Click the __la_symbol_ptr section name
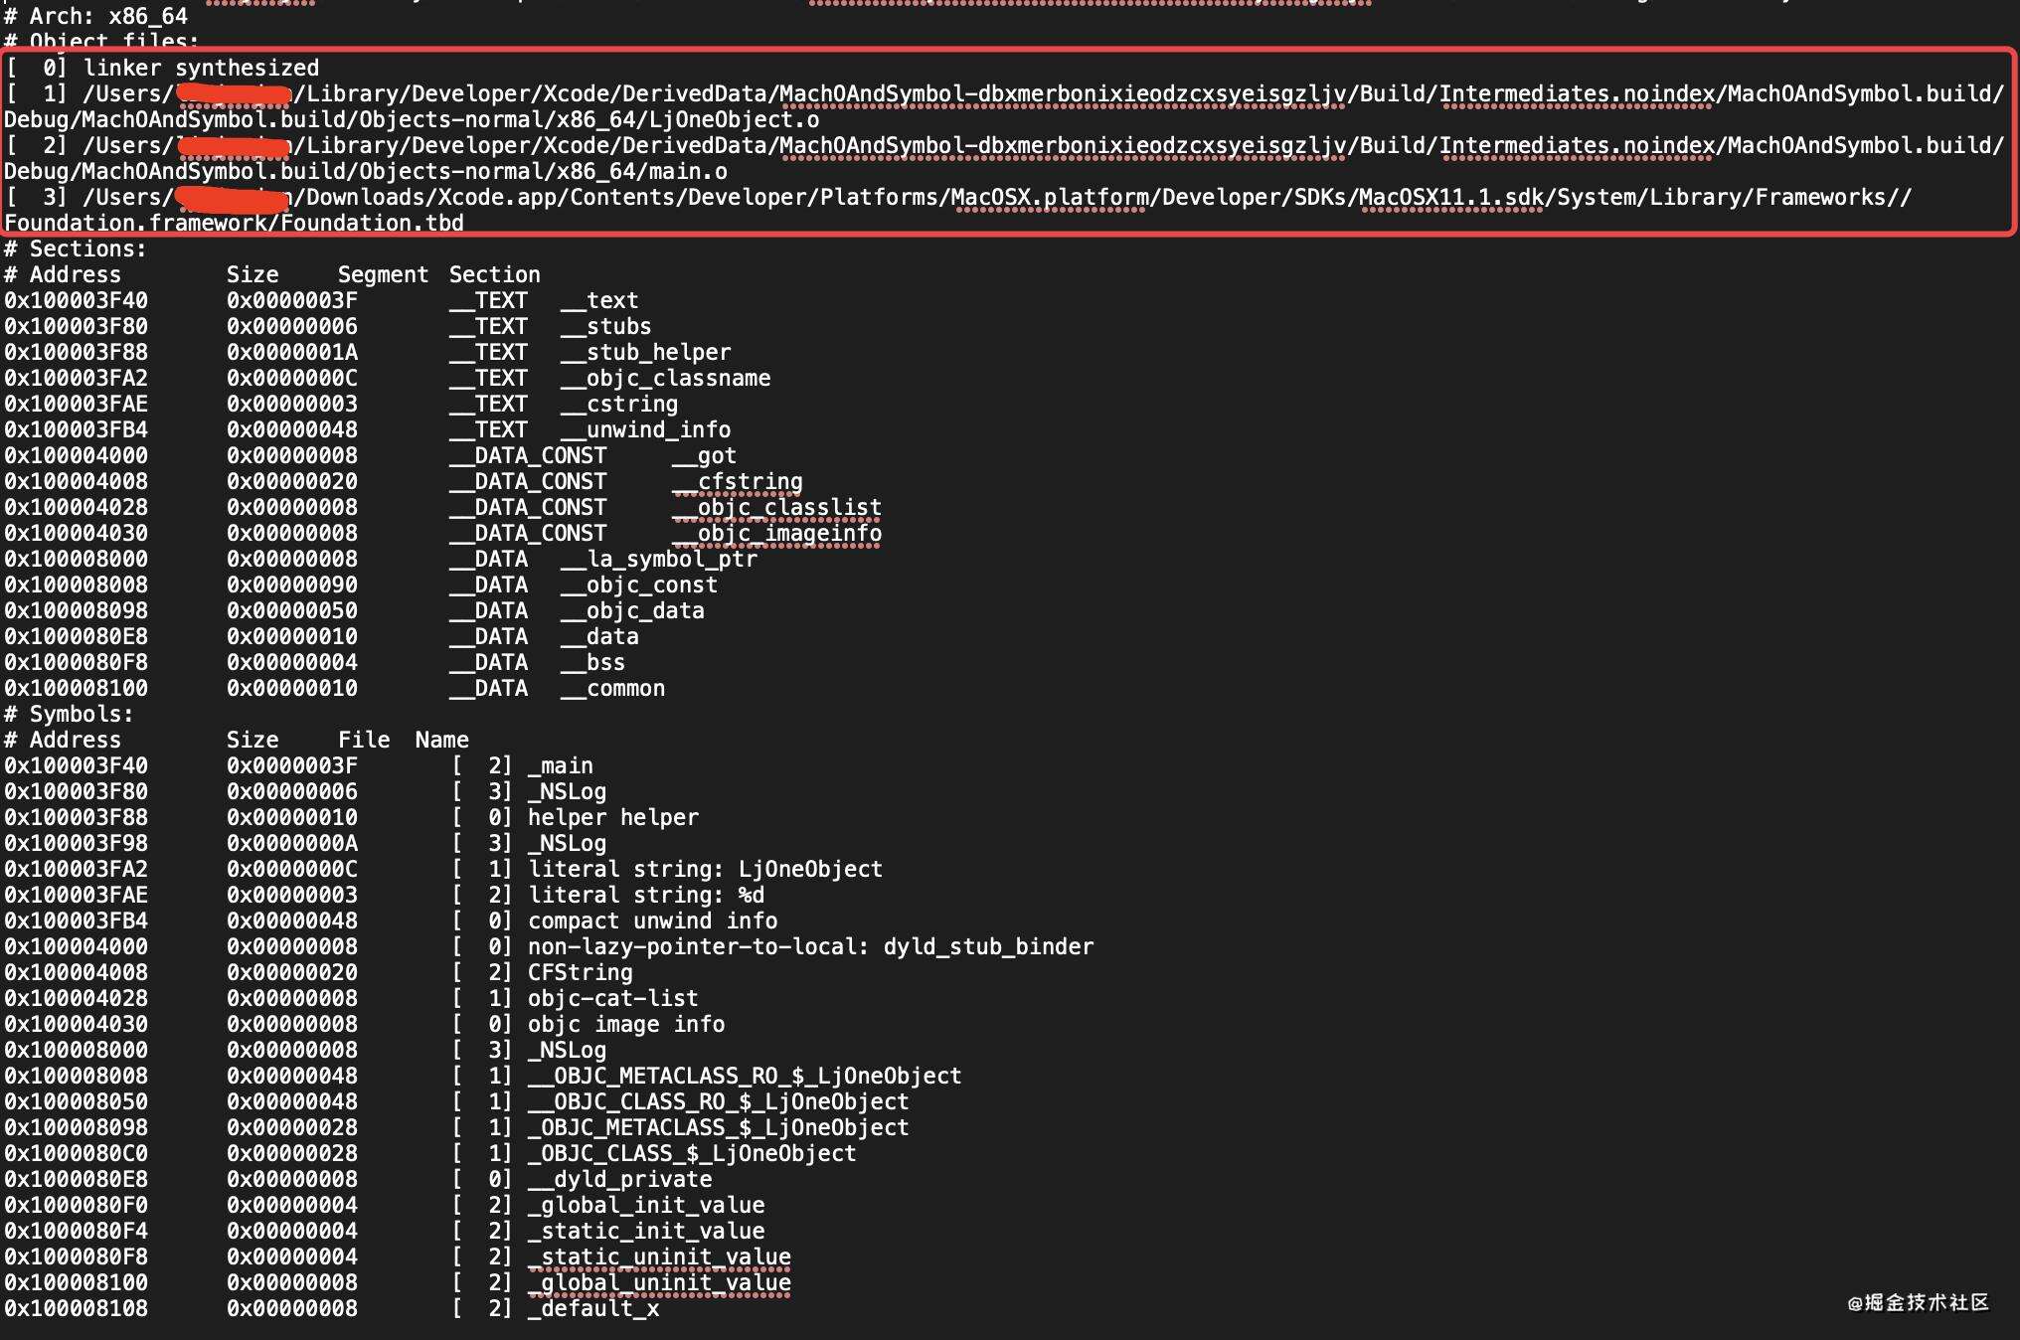The width and height of the screenshot is (2020, 1340). pos(659,559)
